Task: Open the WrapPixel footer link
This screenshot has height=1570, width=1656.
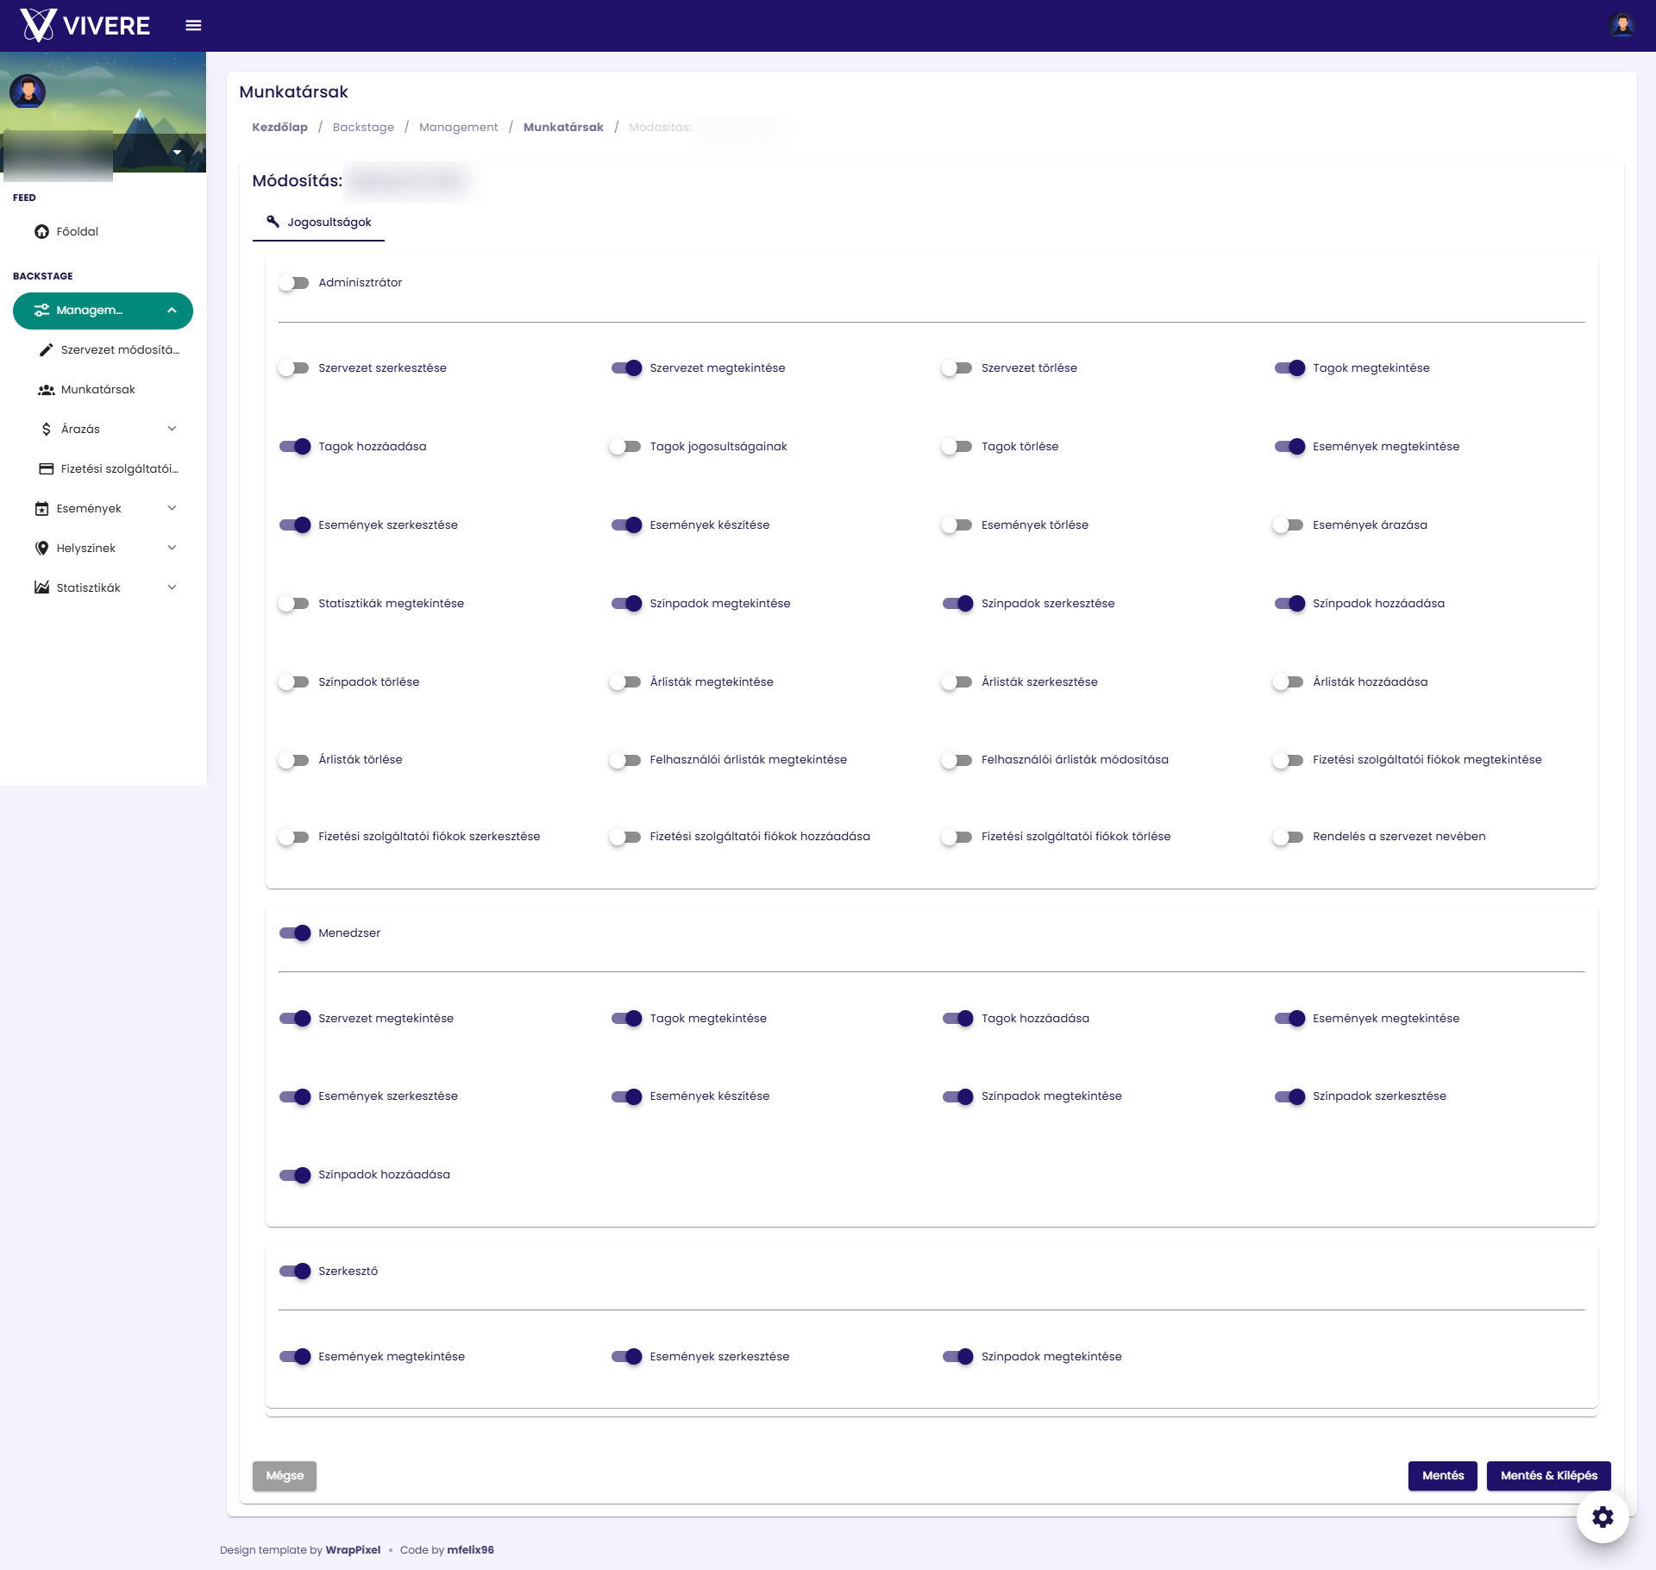Action: coord(353,1550)
